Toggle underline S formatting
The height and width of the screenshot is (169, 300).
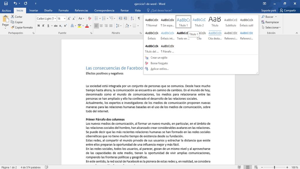point(48,26)
